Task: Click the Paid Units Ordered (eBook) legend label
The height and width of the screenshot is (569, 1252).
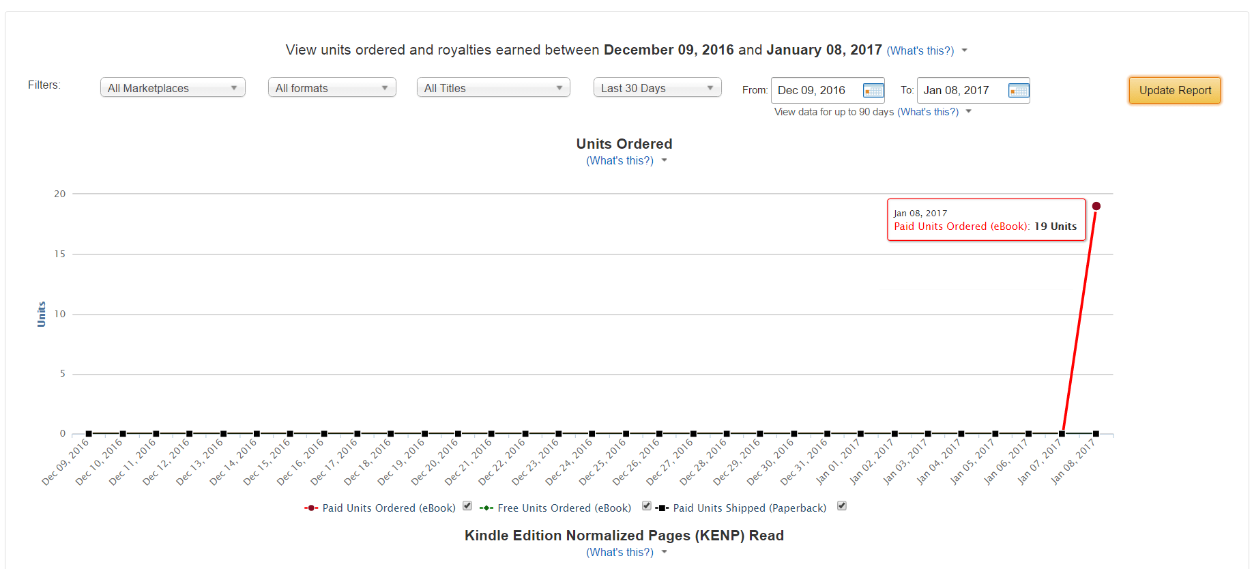Action: coord(389,508)
